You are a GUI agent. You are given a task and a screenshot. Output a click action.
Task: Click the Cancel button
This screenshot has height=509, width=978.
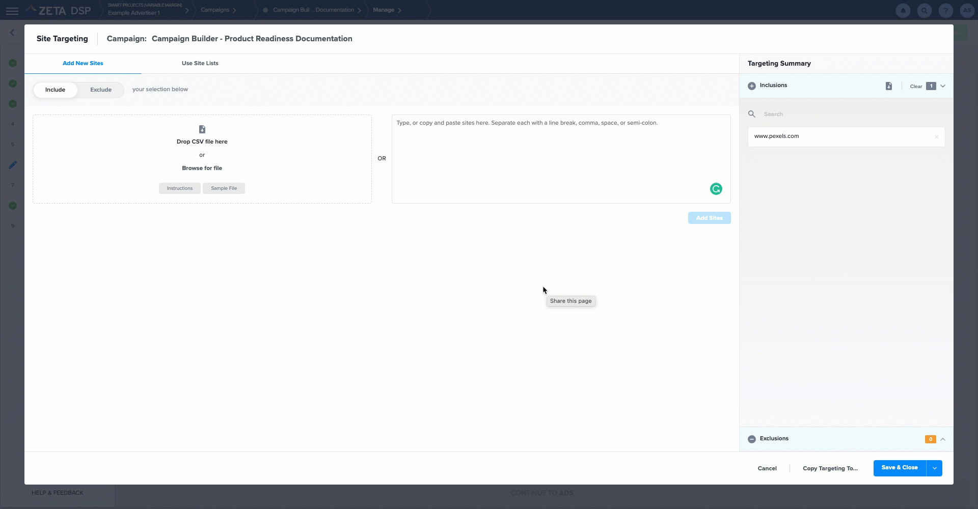(767, 468)
